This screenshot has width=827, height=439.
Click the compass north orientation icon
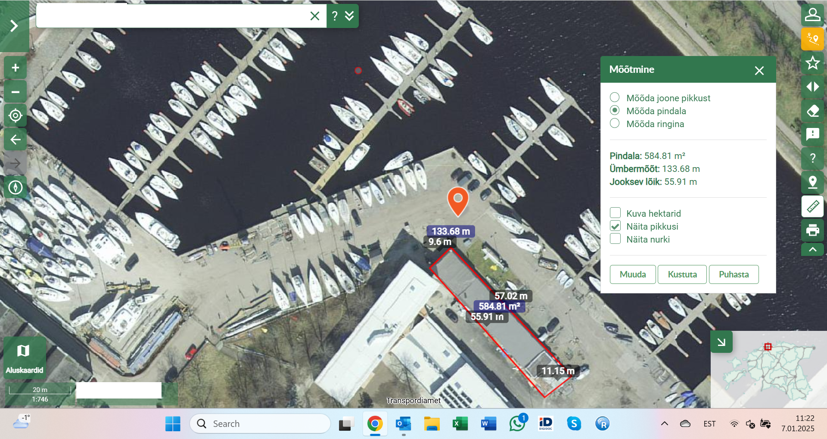pos(16,187)
